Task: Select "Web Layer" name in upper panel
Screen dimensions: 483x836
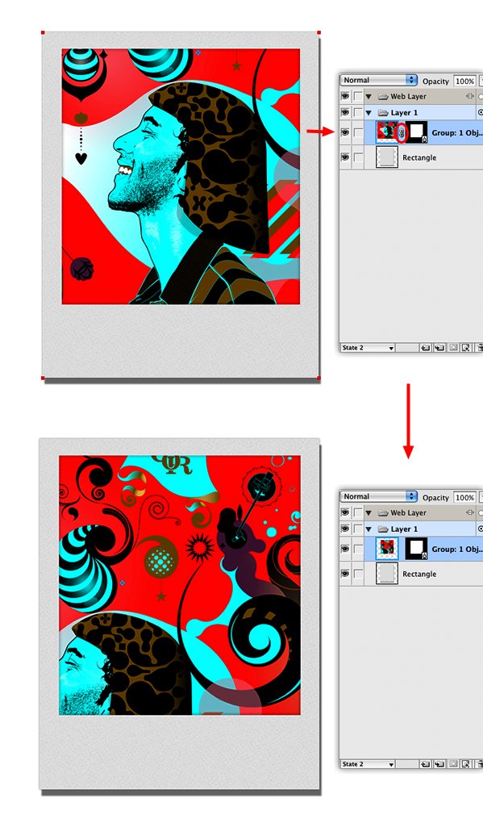Action: 409,97
